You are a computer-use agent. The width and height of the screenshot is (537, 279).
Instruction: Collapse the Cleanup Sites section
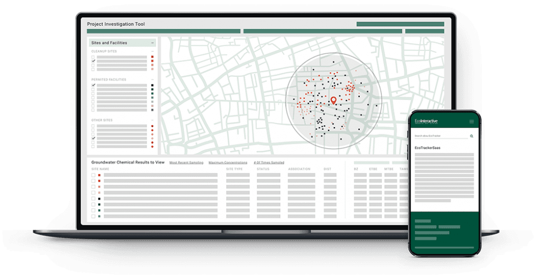153,51
